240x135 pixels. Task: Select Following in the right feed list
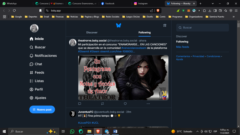click(182, 42)
